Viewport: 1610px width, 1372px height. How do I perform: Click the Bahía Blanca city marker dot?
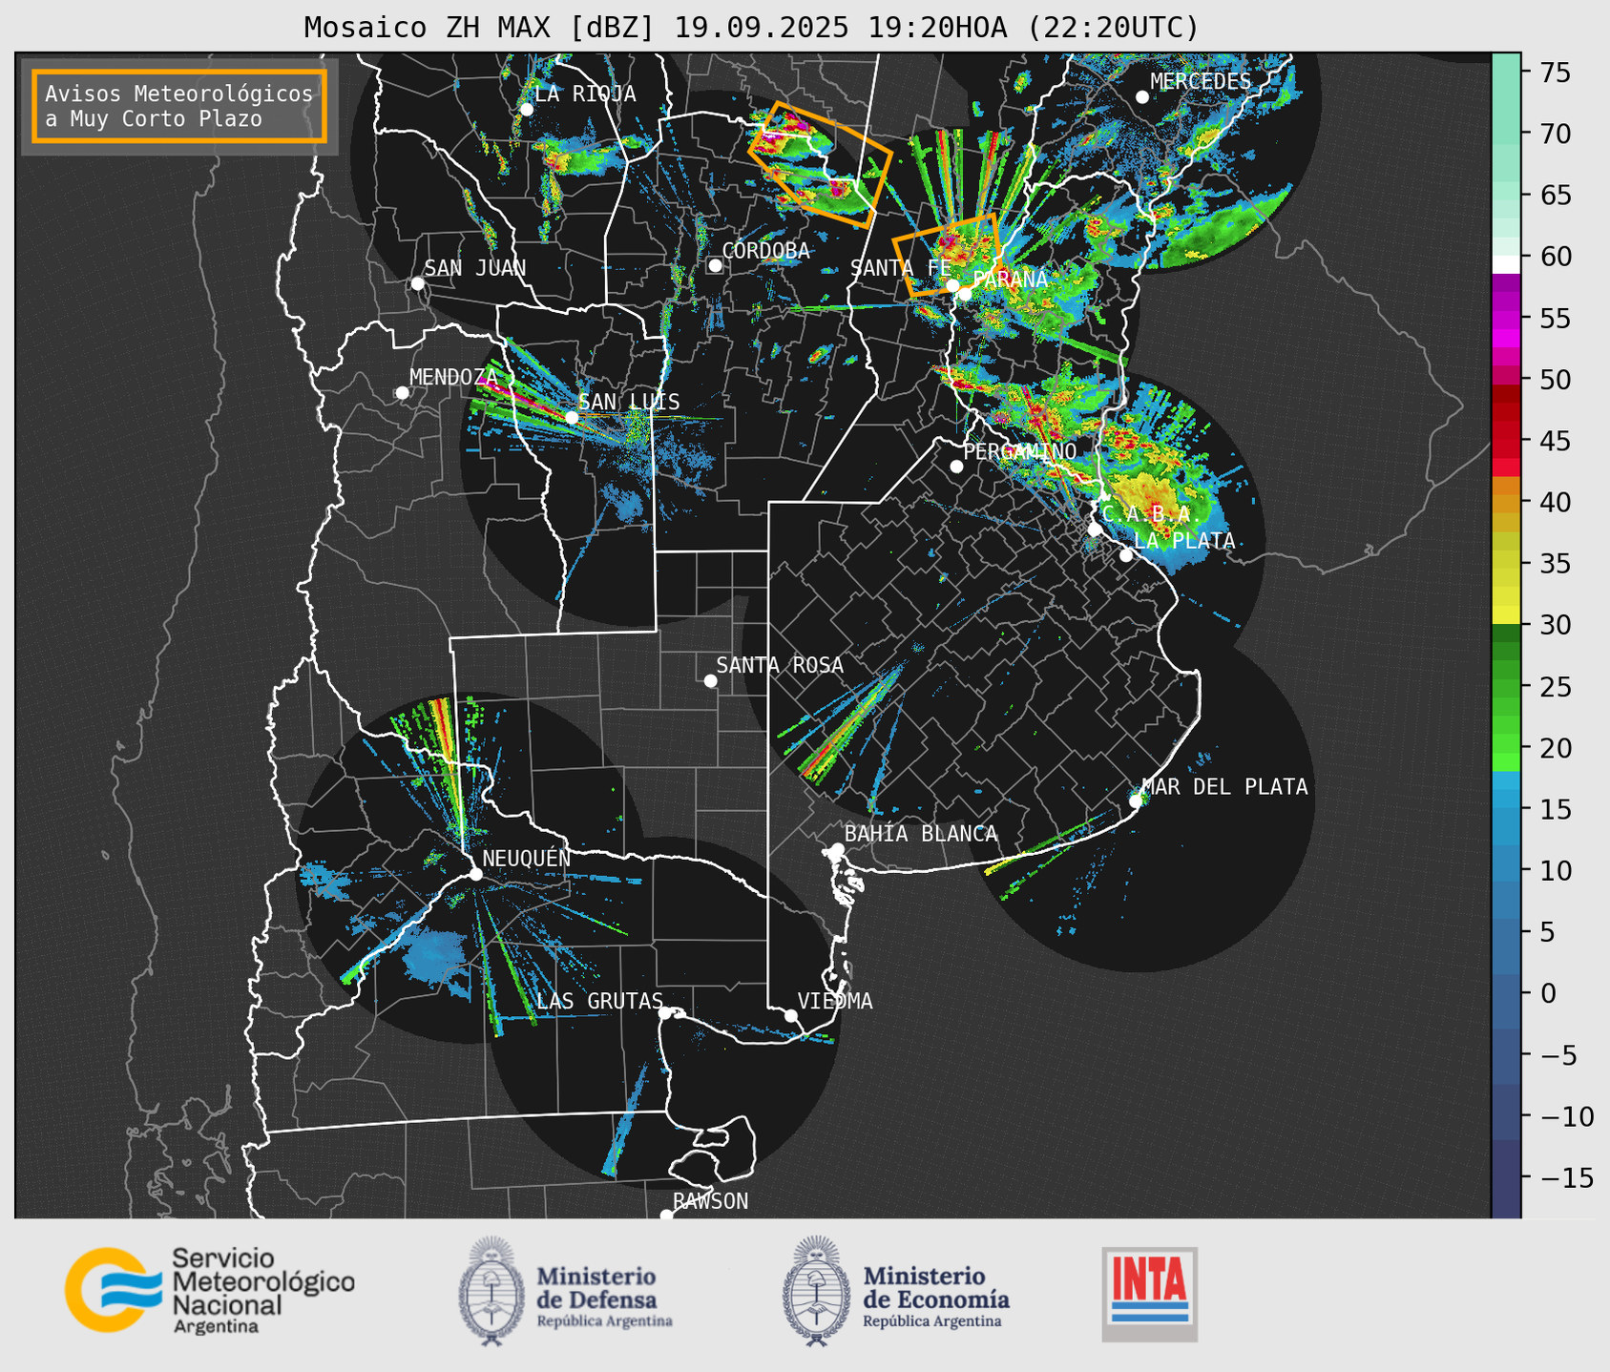click(x=837, y=849)
